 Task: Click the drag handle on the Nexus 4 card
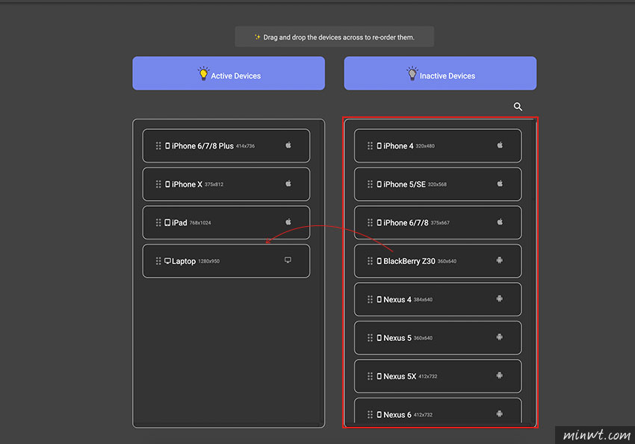coord(370,300)
